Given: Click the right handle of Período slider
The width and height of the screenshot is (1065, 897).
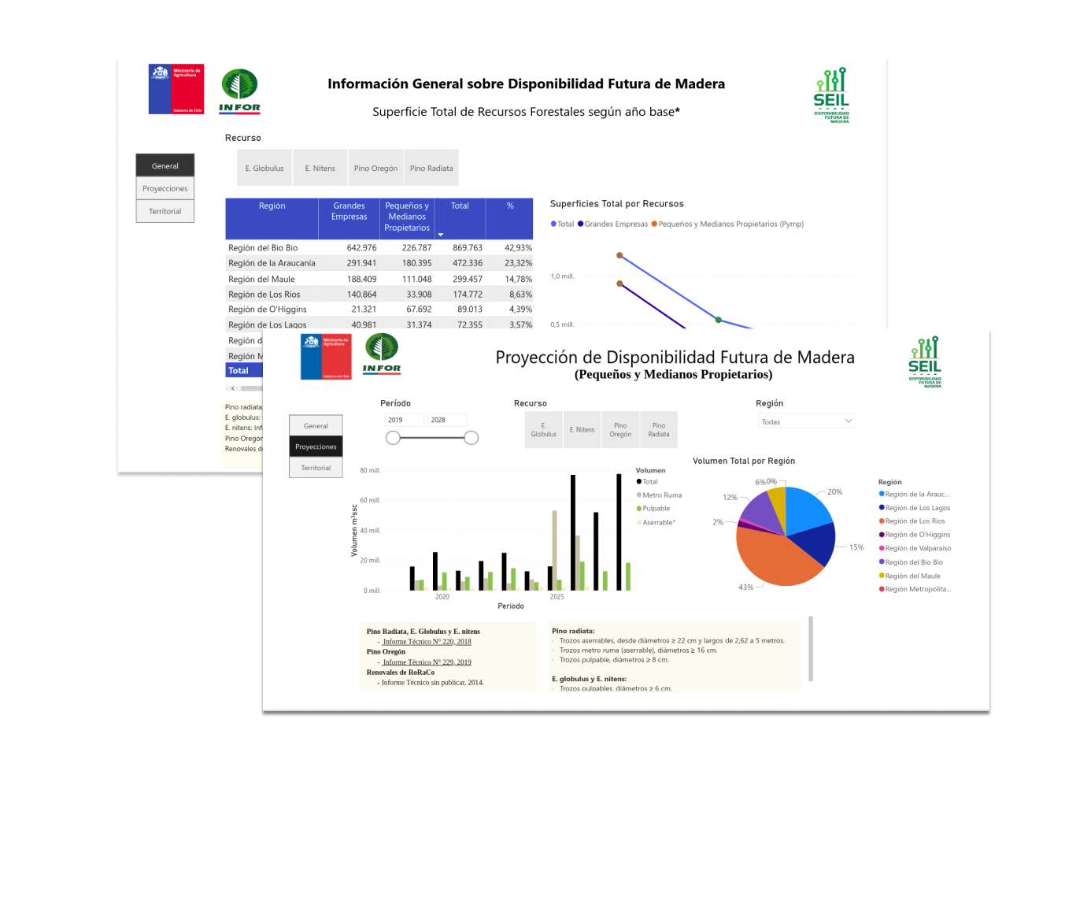Looking at the screenshot, I should [x=471, y=438].
